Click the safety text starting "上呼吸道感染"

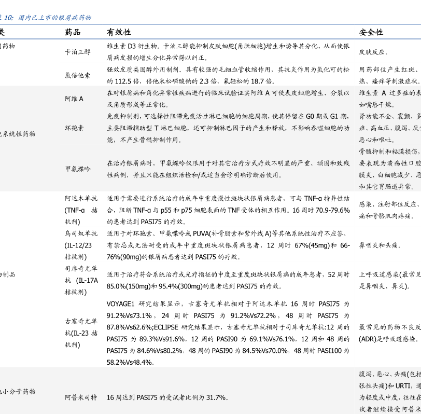pyautogui.click(x=390, y=280)
